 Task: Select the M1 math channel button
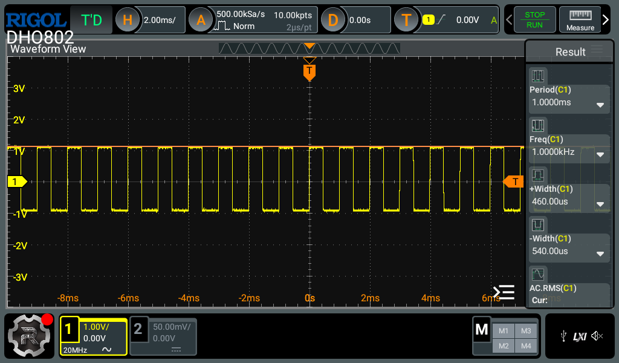click(x=503, y=331)
